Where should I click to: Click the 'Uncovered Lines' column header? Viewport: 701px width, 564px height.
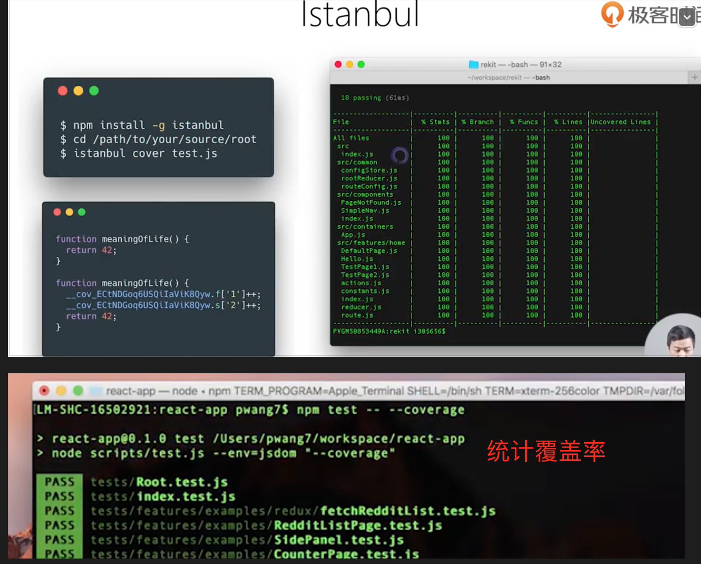point(621,122)
